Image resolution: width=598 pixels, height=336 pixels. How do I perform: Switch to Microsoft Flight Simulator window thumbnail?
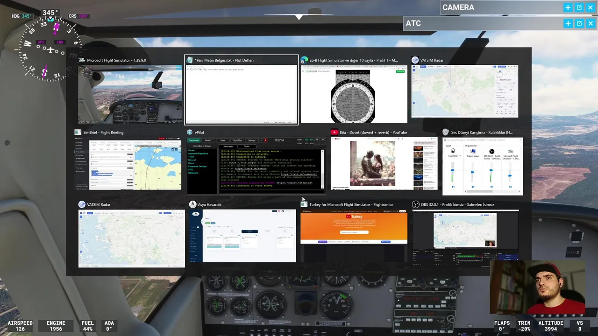(130, 94)
